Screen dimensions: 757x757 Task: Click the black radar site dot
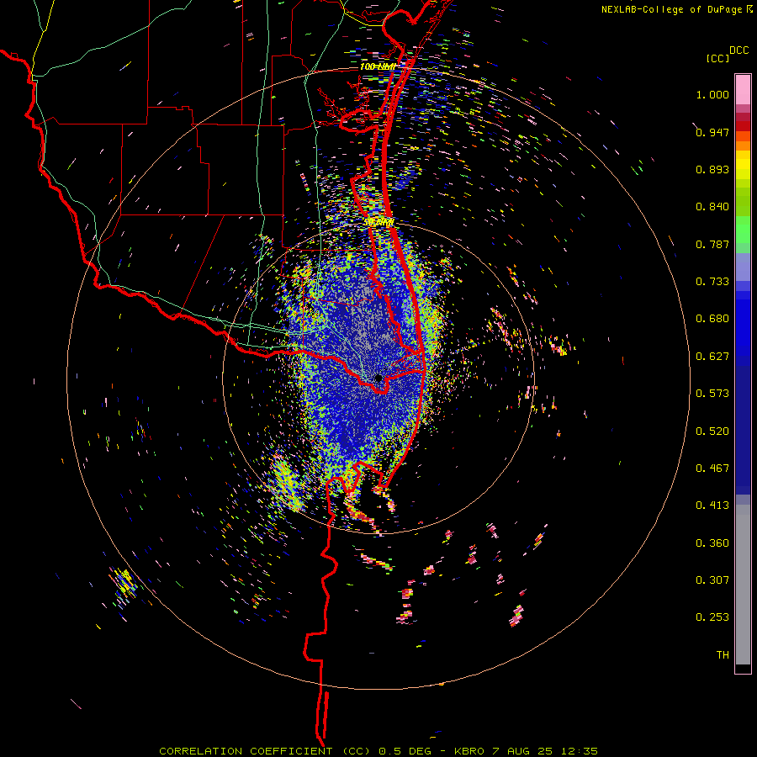378,378
